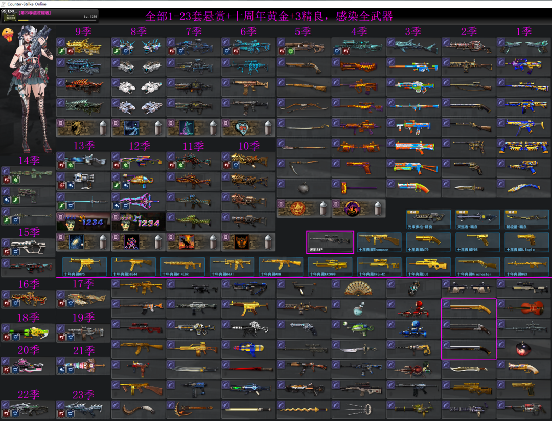Select the 光束步枪-精良 weapon card
This screenshot has width=552, height=421.
click(x=428, y=219)
